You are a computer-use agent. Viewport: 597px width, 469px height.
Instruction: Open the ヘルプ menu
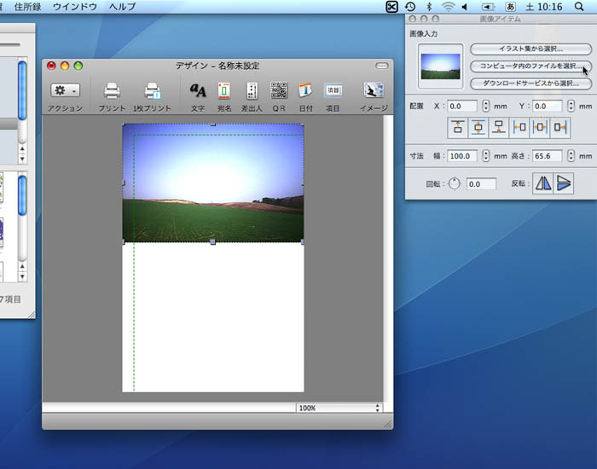(122, 7)
